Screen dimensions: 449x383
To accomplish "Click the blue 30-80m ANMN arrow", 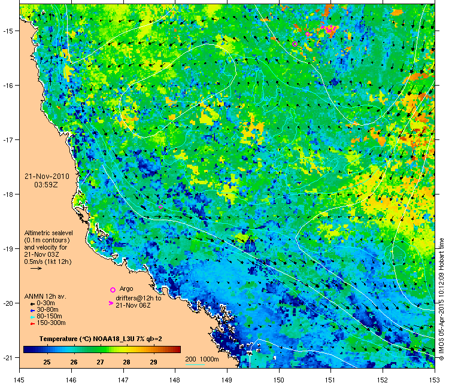I will click(33, 311).
